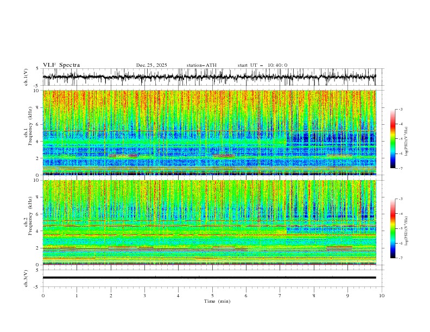Click the ch.1 spectrogram color bar
The height and width of the screenshot is (332, 430).
[393, 139]
